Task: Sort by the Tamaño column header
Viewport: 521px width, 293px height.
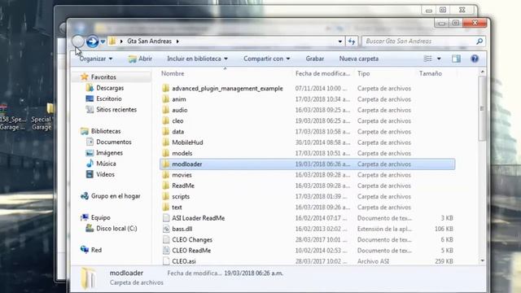Action: [x=431, y=73]
